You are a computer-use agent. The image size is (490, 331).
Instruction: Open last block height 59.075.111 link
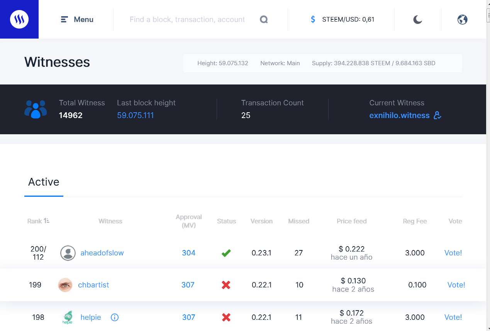136,115
